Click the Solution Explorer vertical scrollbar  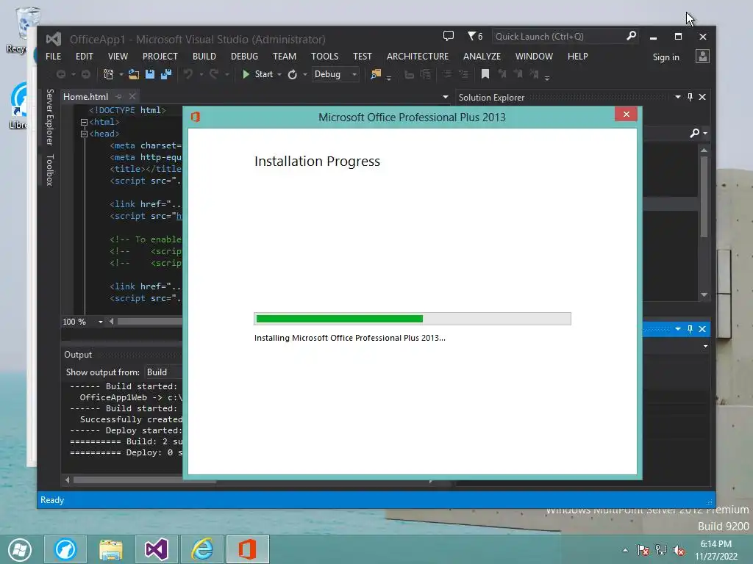coord(704,197)
